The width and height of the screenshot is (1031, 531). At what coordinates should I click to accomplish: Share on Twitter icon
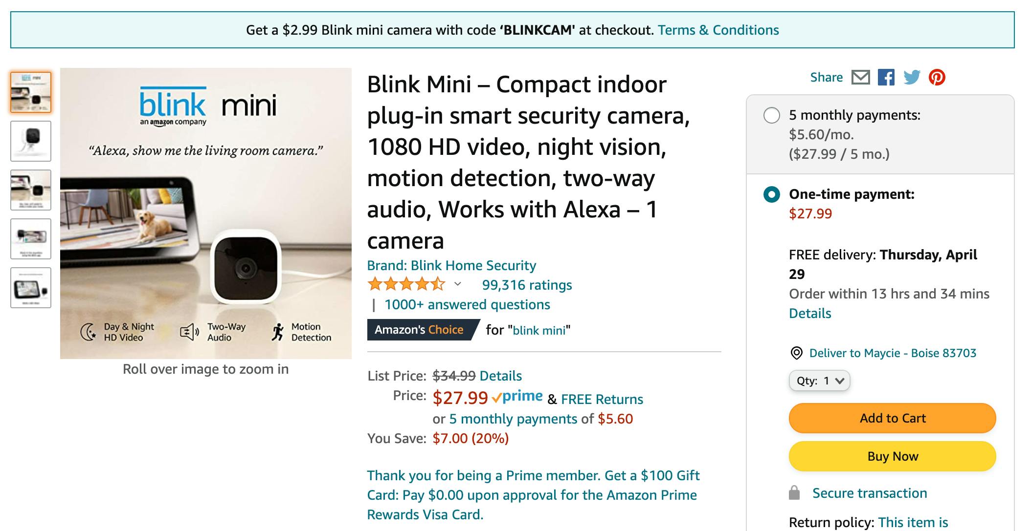912,78
